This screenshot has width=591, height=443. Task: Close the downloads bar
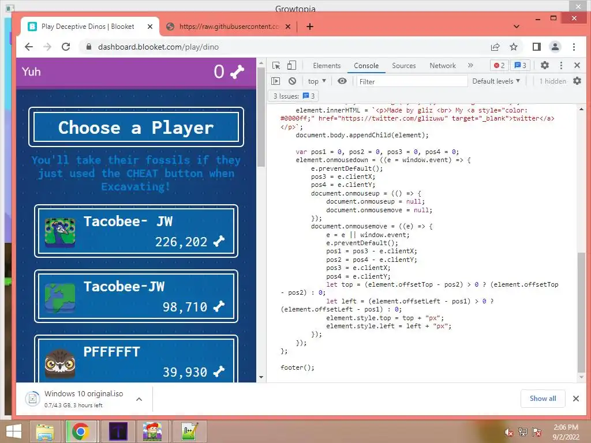click(x=575, y=399)
